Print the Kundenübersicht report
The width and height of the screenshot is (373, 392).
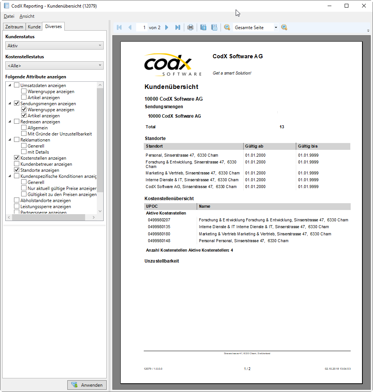pos(191,27)
